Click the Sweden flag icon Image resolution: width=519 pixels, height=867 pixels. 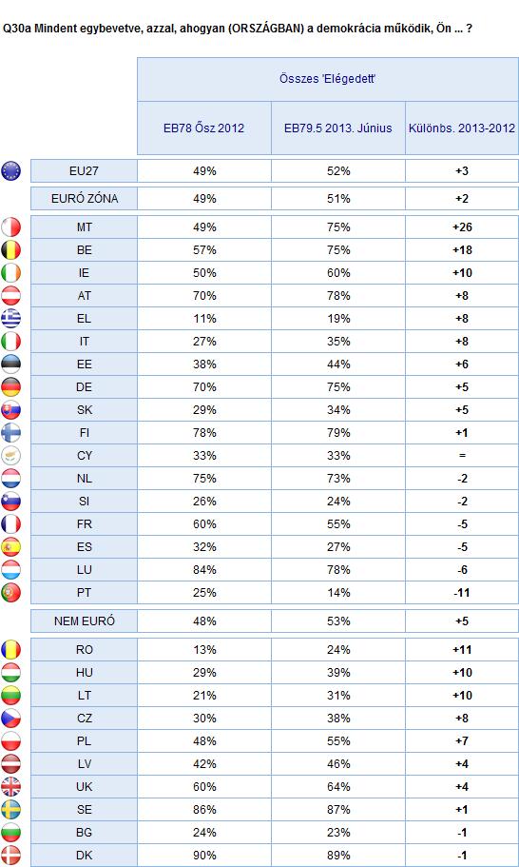11,810
